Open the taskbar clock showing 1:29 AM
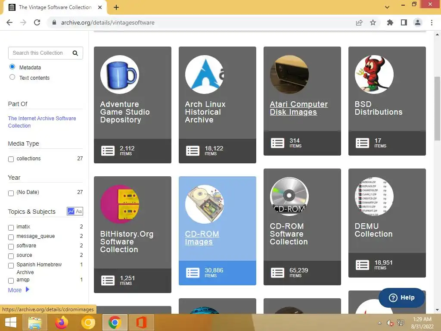Viewport: 441px width, 331px height. pyautogui.click(x=422, y=323)
